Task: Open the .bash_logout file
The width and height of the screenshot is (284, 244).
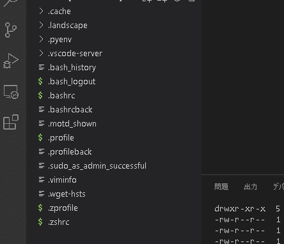Action: tap(72, 82)
